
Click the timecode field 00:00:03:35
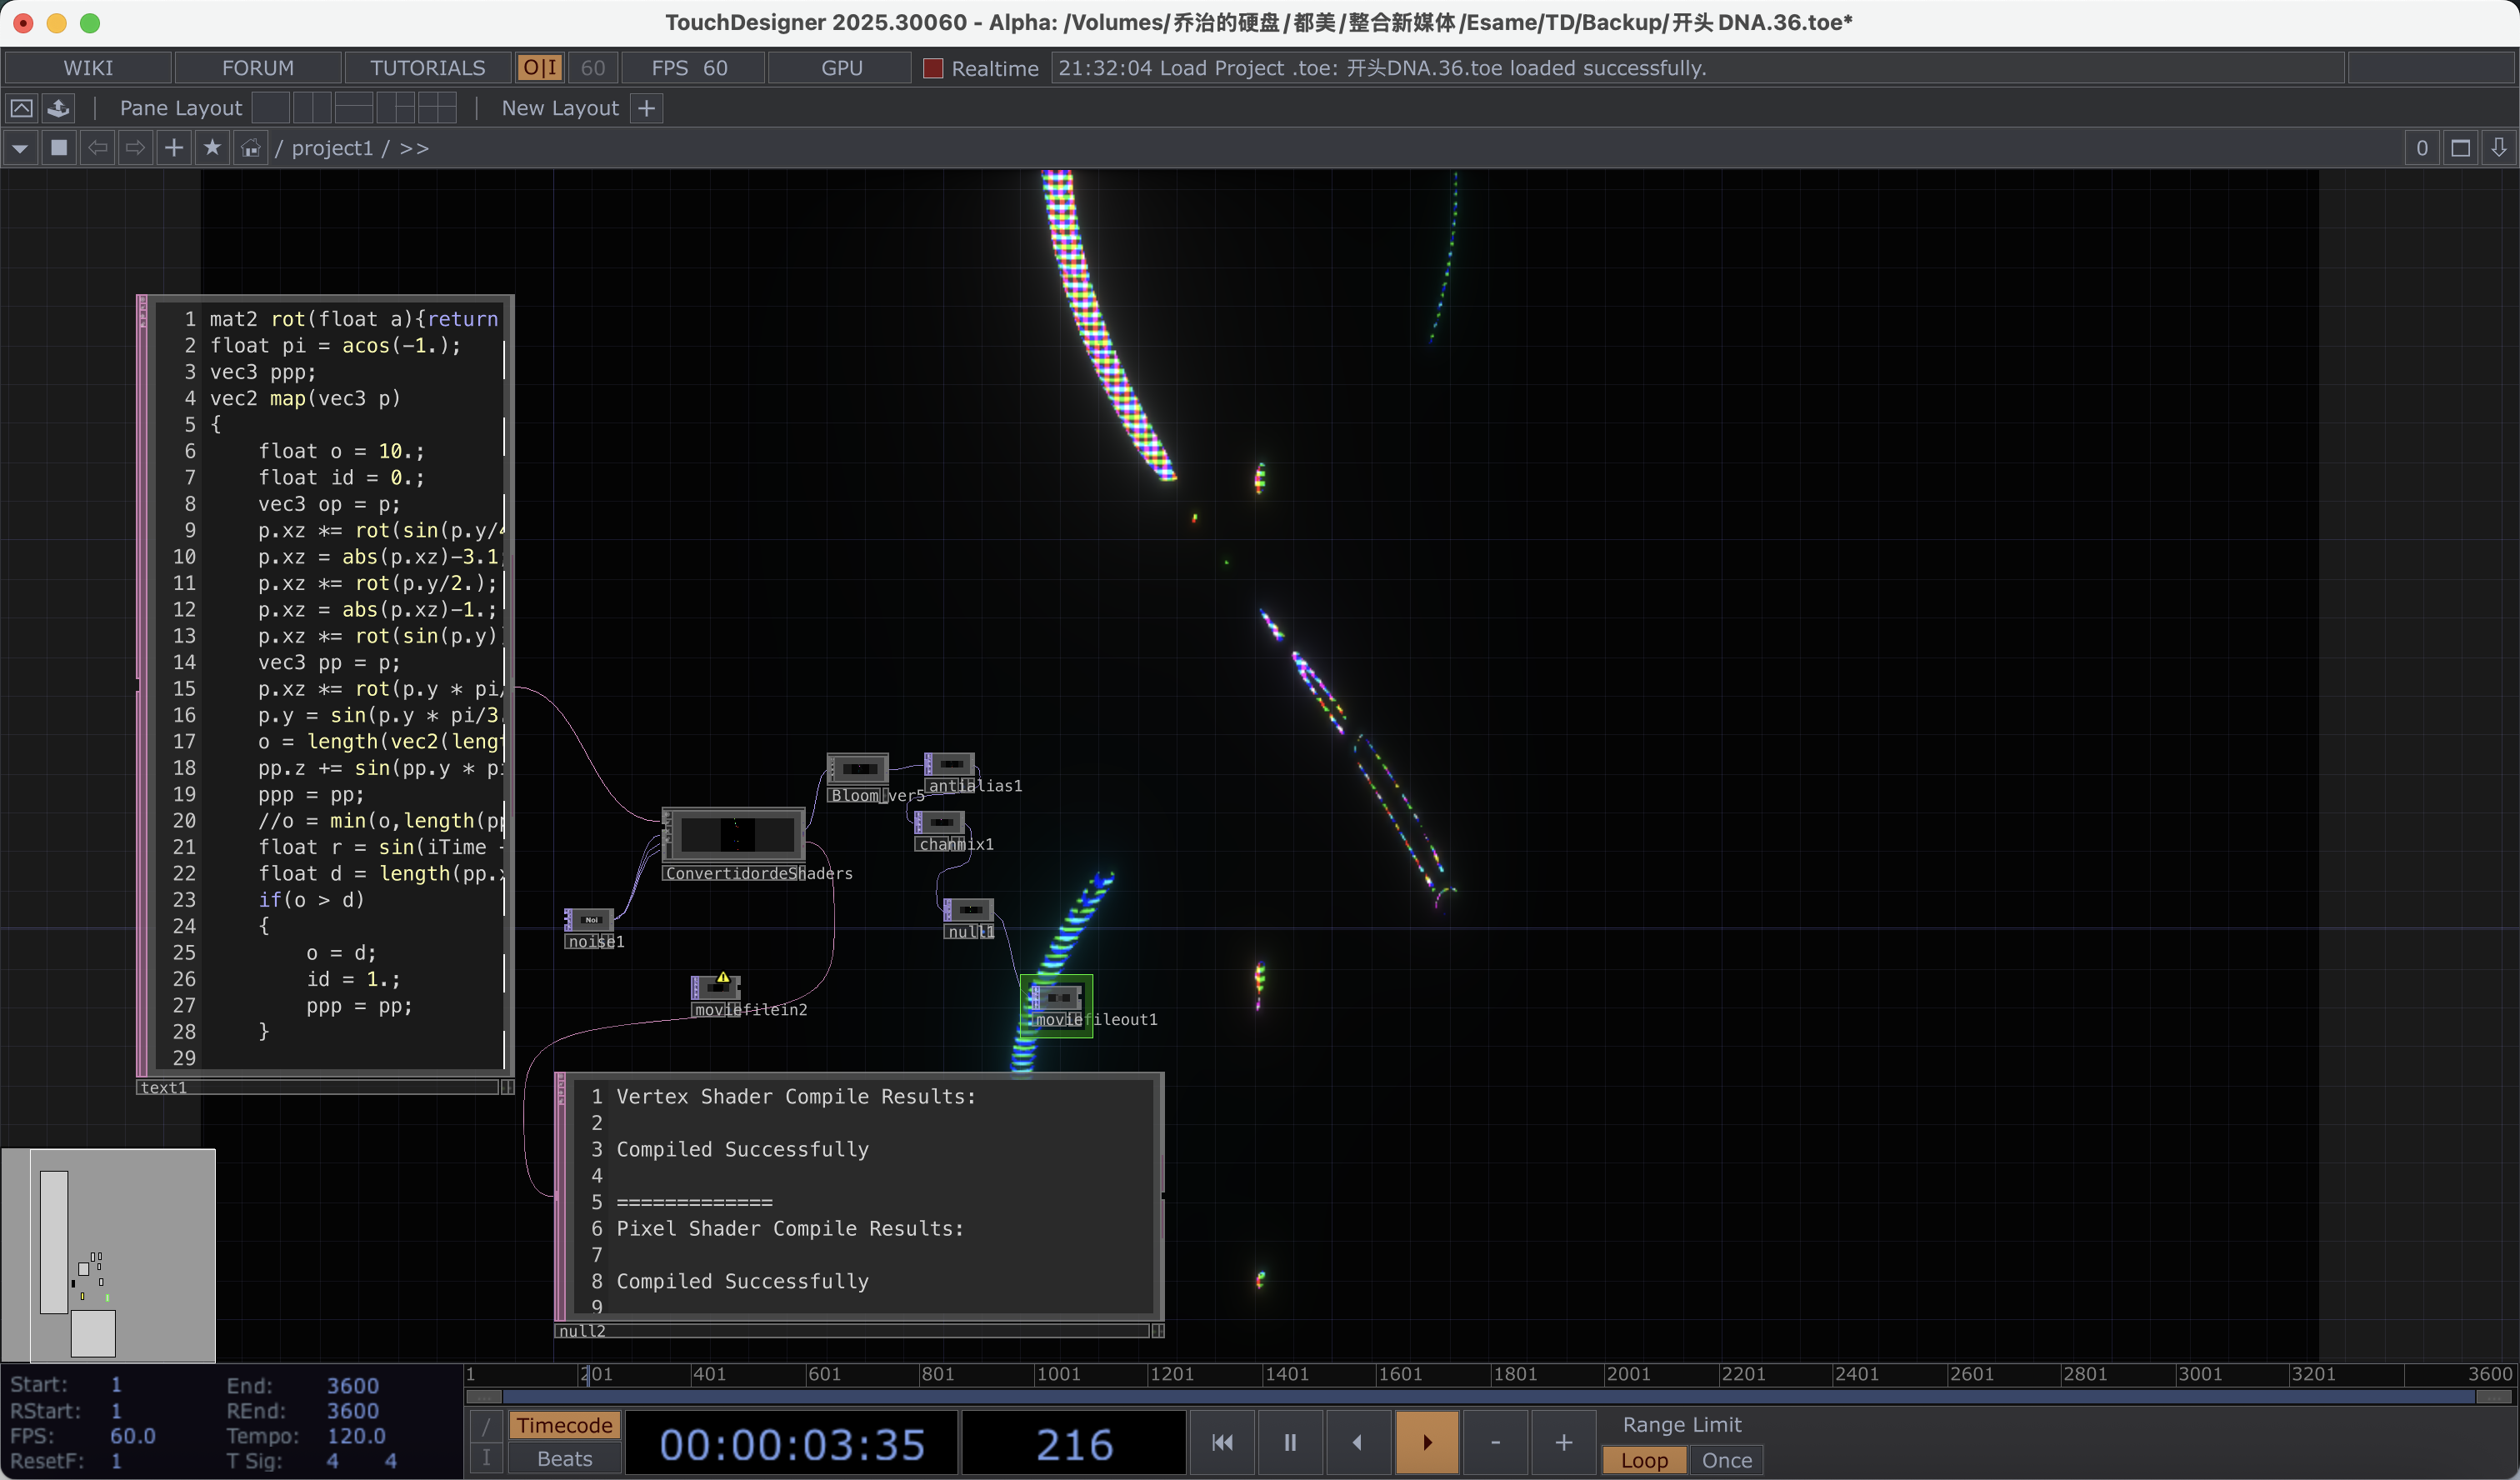pyautogui.click(x=792, y=1444)
